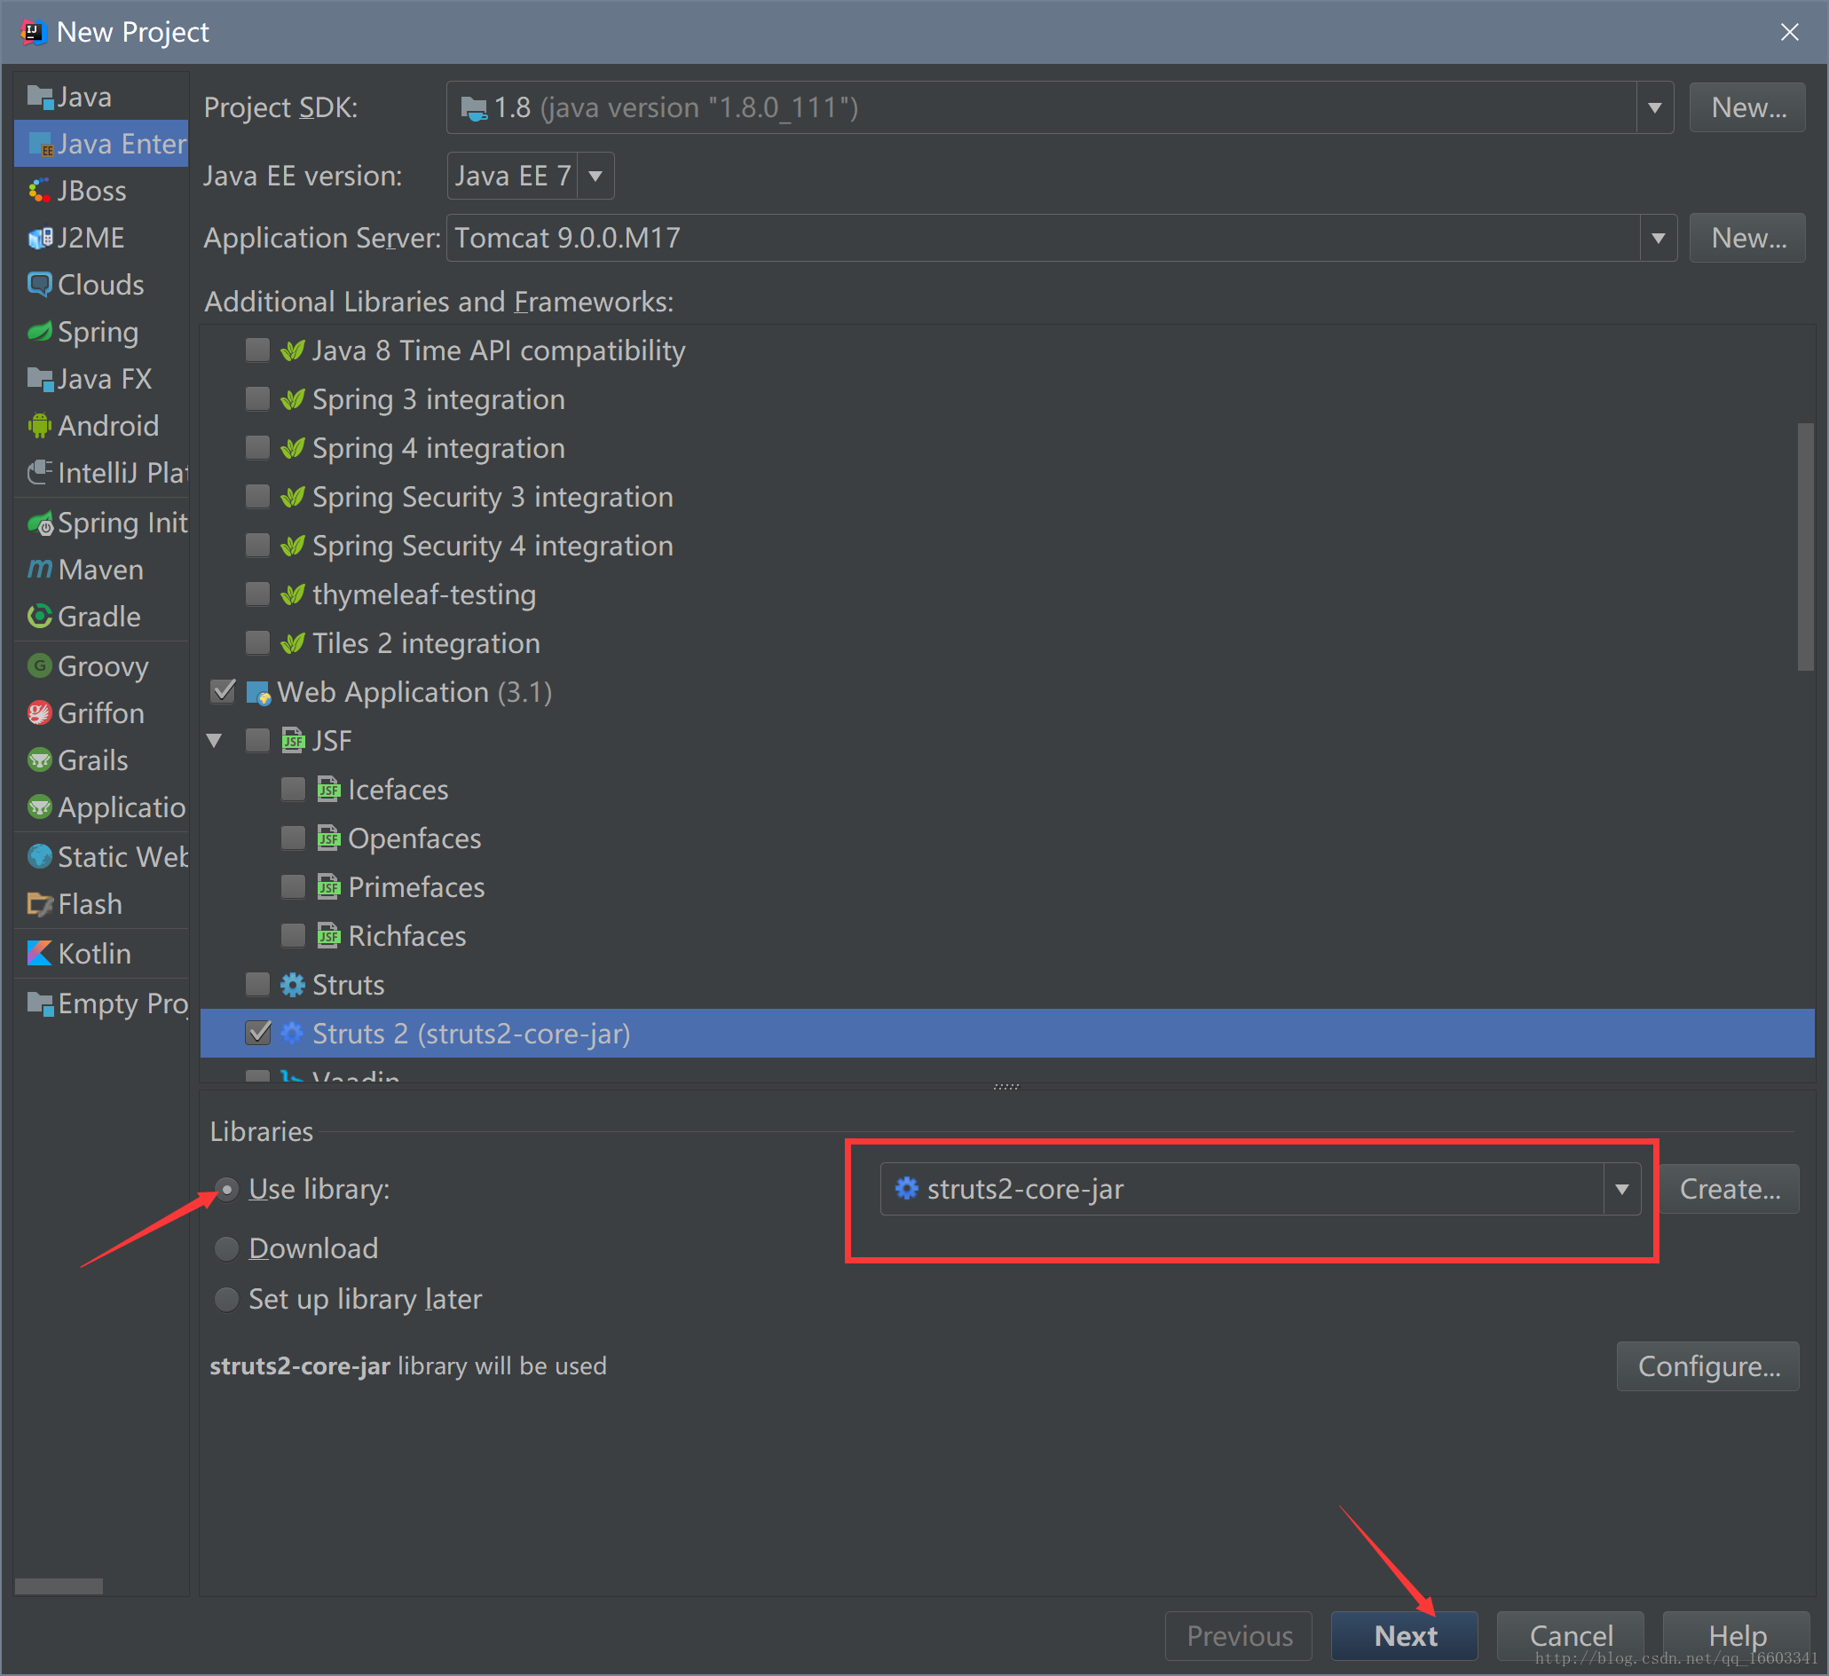Viewport: 1829px width, 1676px height.
Task: Open the Java EE version dropdown
Action: pyautogui.click(x=596, y=176)
